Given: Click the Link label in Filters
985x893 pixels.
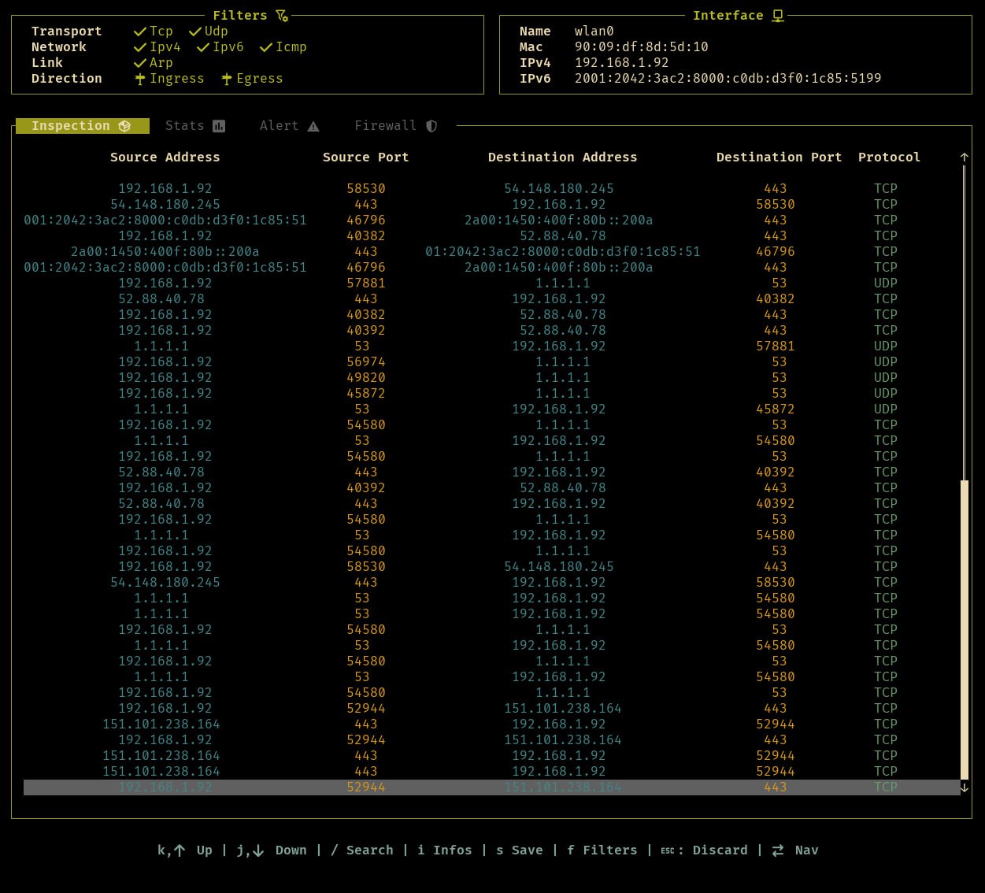Looking at the screenshot, I should 47,63.
